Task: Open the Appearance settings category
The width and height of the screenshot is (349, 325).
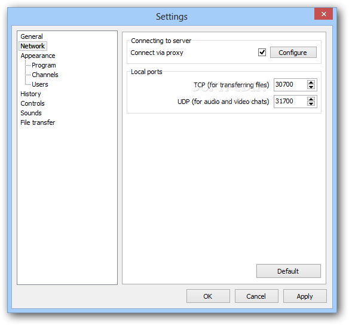Action: 38,56
